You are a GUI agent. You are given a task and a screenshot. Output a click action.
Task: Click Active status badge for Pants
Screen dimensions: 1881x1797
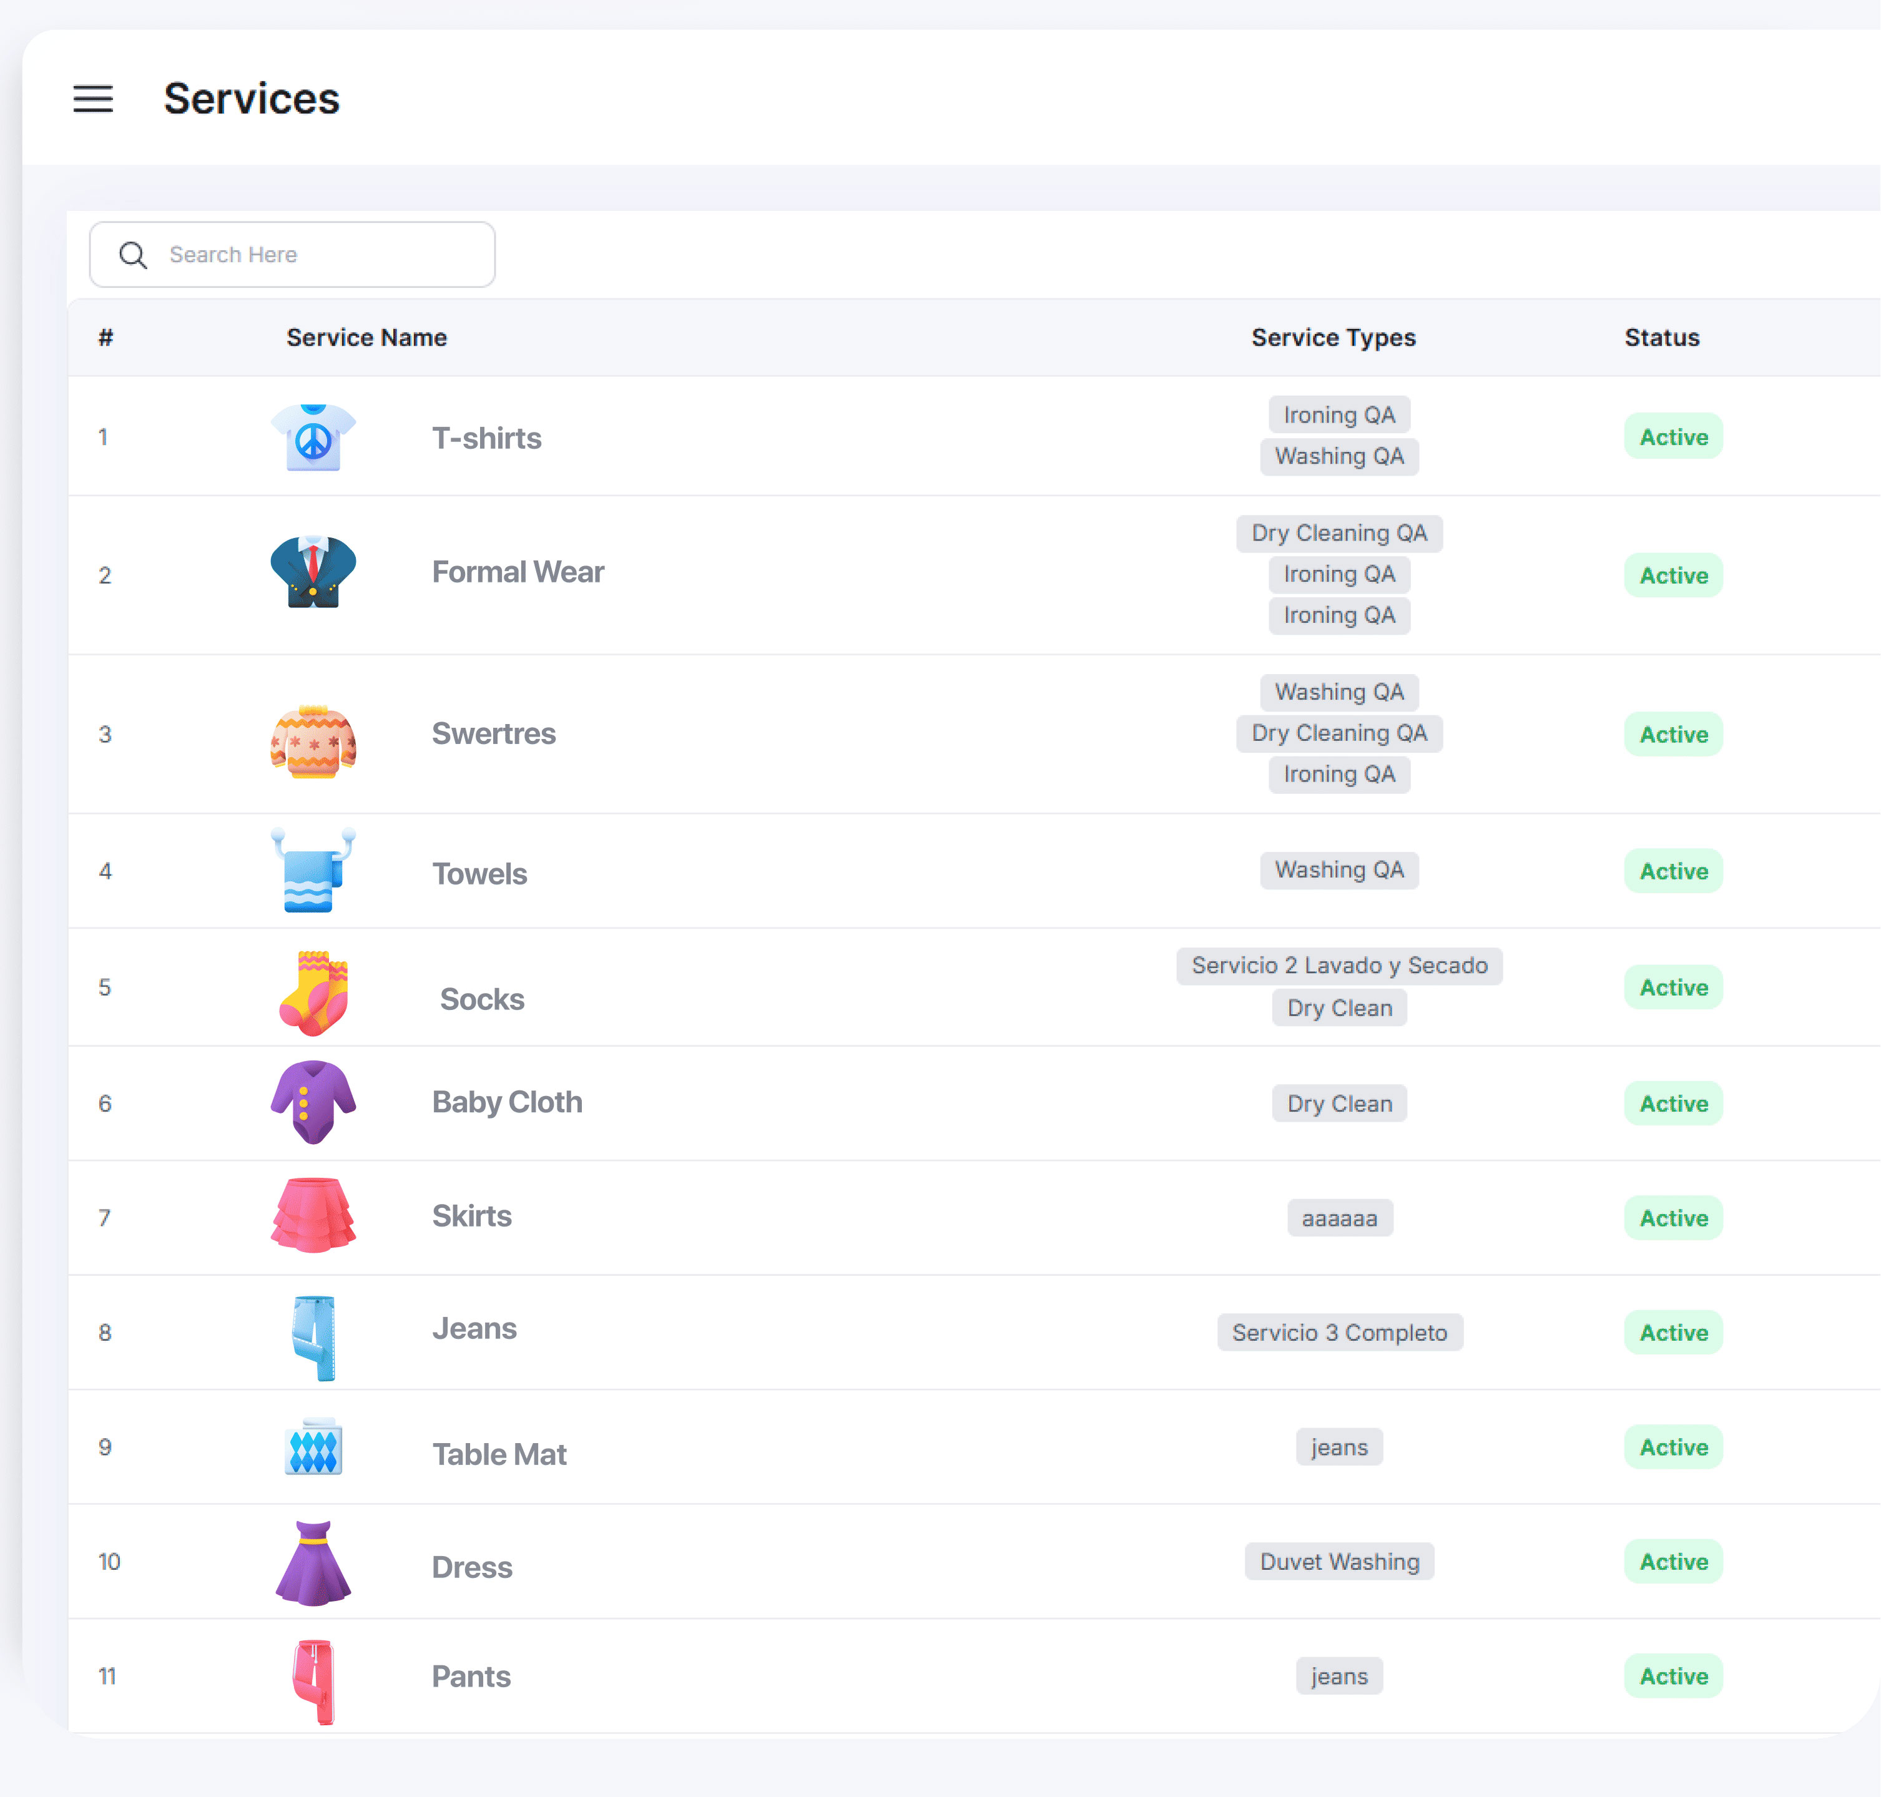[x=1673, y=1677]
